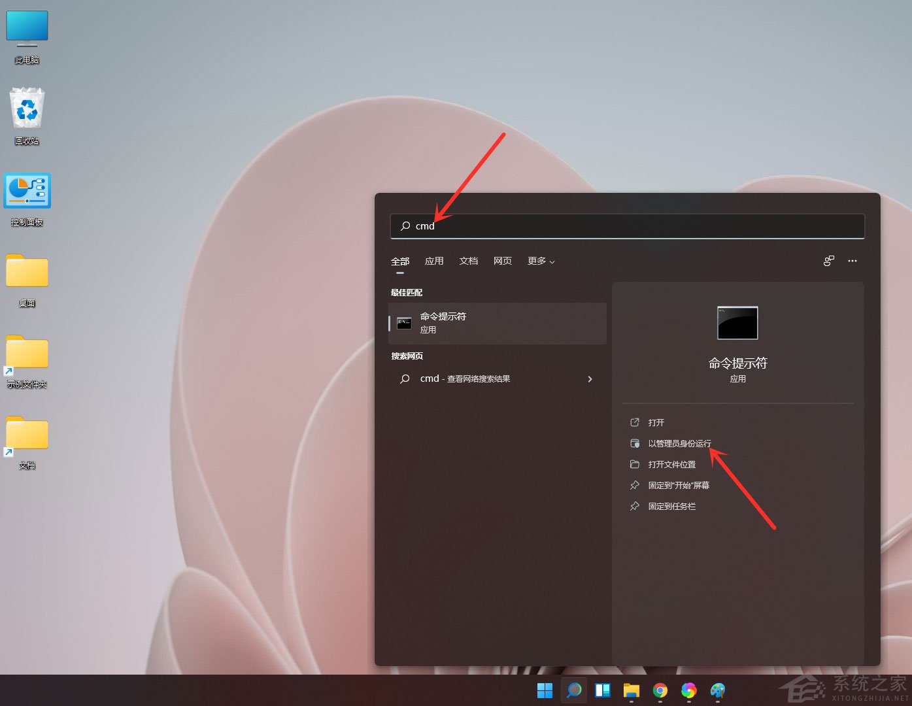The width and height of the screenshot is (912, 706).
Task: Open File Explorer from the taskbar
Action: (631, 690)
